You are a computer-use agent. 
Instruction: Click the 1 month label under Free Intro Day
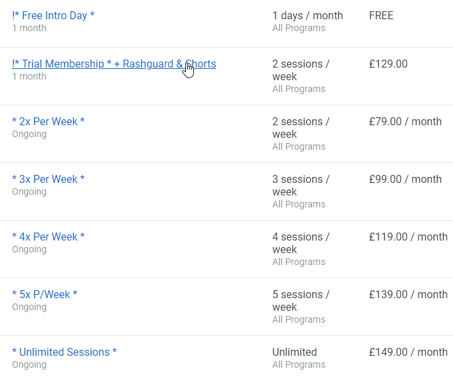[x=29, y=28]
